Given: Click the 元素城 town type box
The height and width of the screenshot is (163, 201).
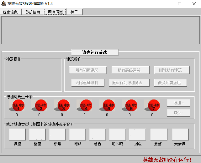Looking at the screenshot, I should [x=180, y=135].
